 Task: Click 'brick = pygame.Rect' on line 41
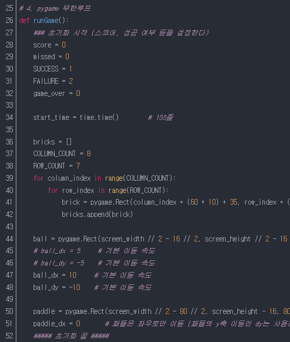tap(95, 202)
